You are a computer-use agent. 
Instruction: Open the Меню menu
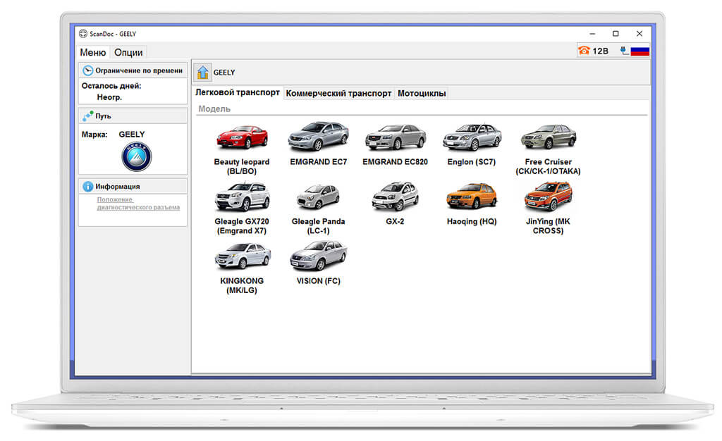[x=93, y=52]
